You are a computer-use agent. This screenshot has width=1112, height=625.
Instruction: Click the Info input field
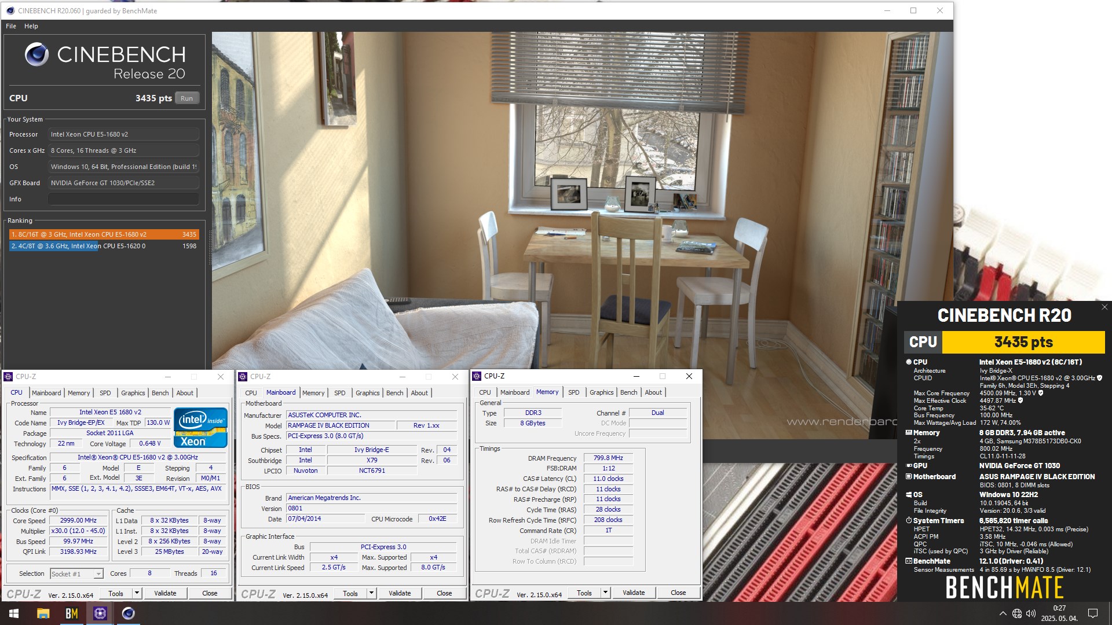coord(123,199)
